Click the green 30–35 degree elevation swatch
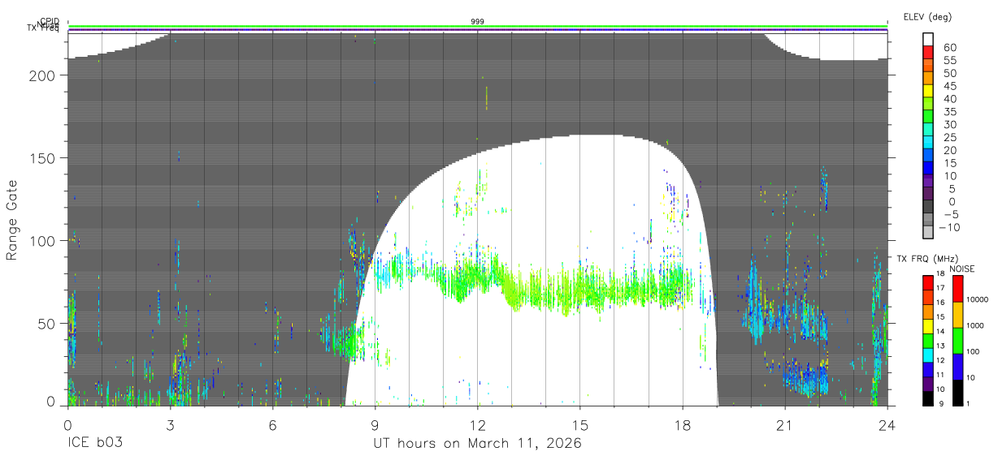Viewport: 998px width, 460px height. (928, 118)
